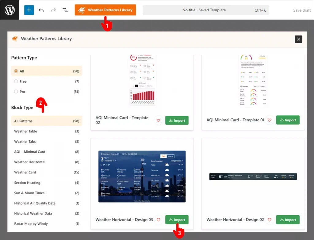Favorite AQI Minimal Card Template 01 heart icon
Viewport: 314px width, 240px height.
pos(269,120)
